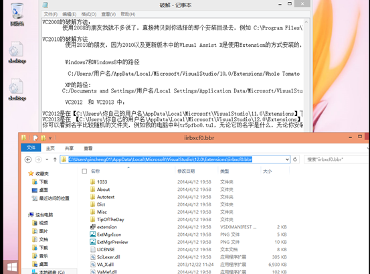Click the Explorer back navigation arrow

(28, 159)
